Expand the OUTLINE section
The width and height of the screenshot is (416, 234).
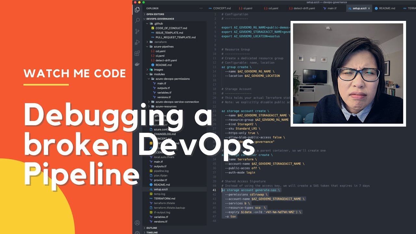click(x=151, y=228)
